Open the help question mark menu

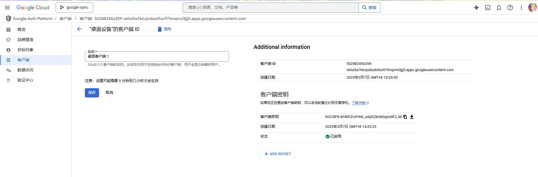coord(510,8)
